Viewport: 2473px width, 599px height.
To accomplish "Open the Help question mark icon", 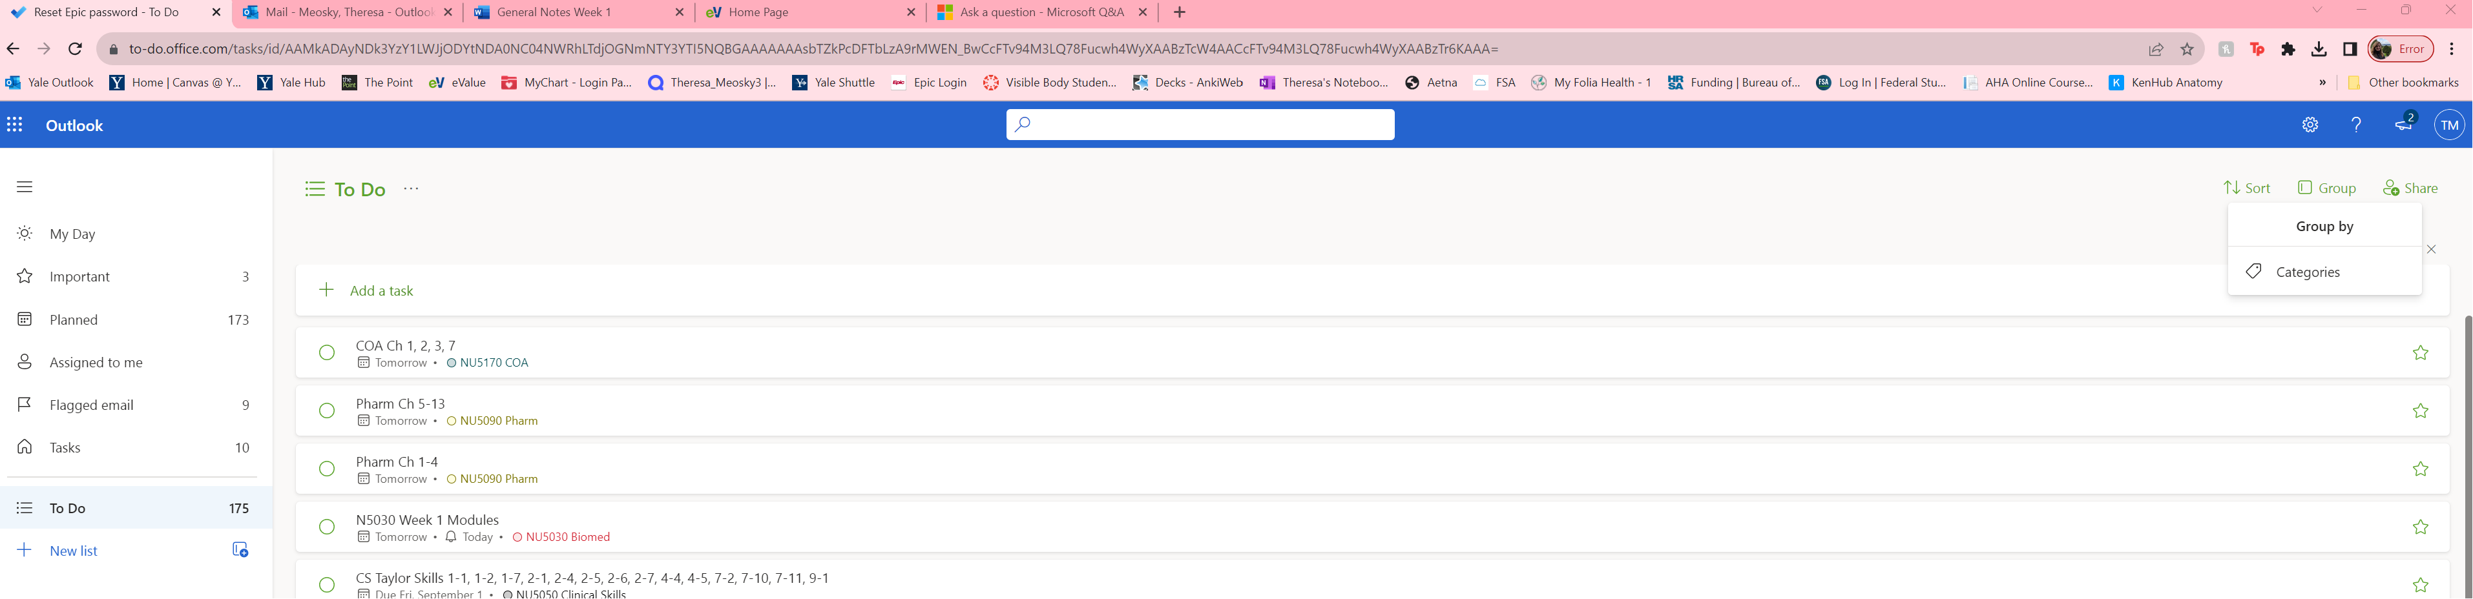I will coord(2356,125).
